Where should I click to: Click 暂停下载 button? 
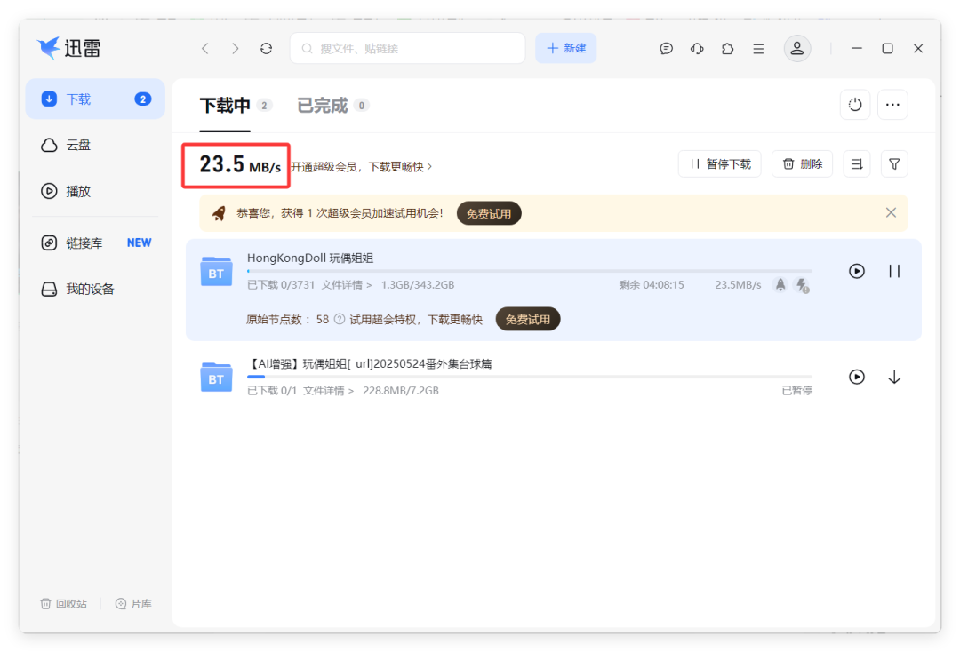click(x=719, y=164)
